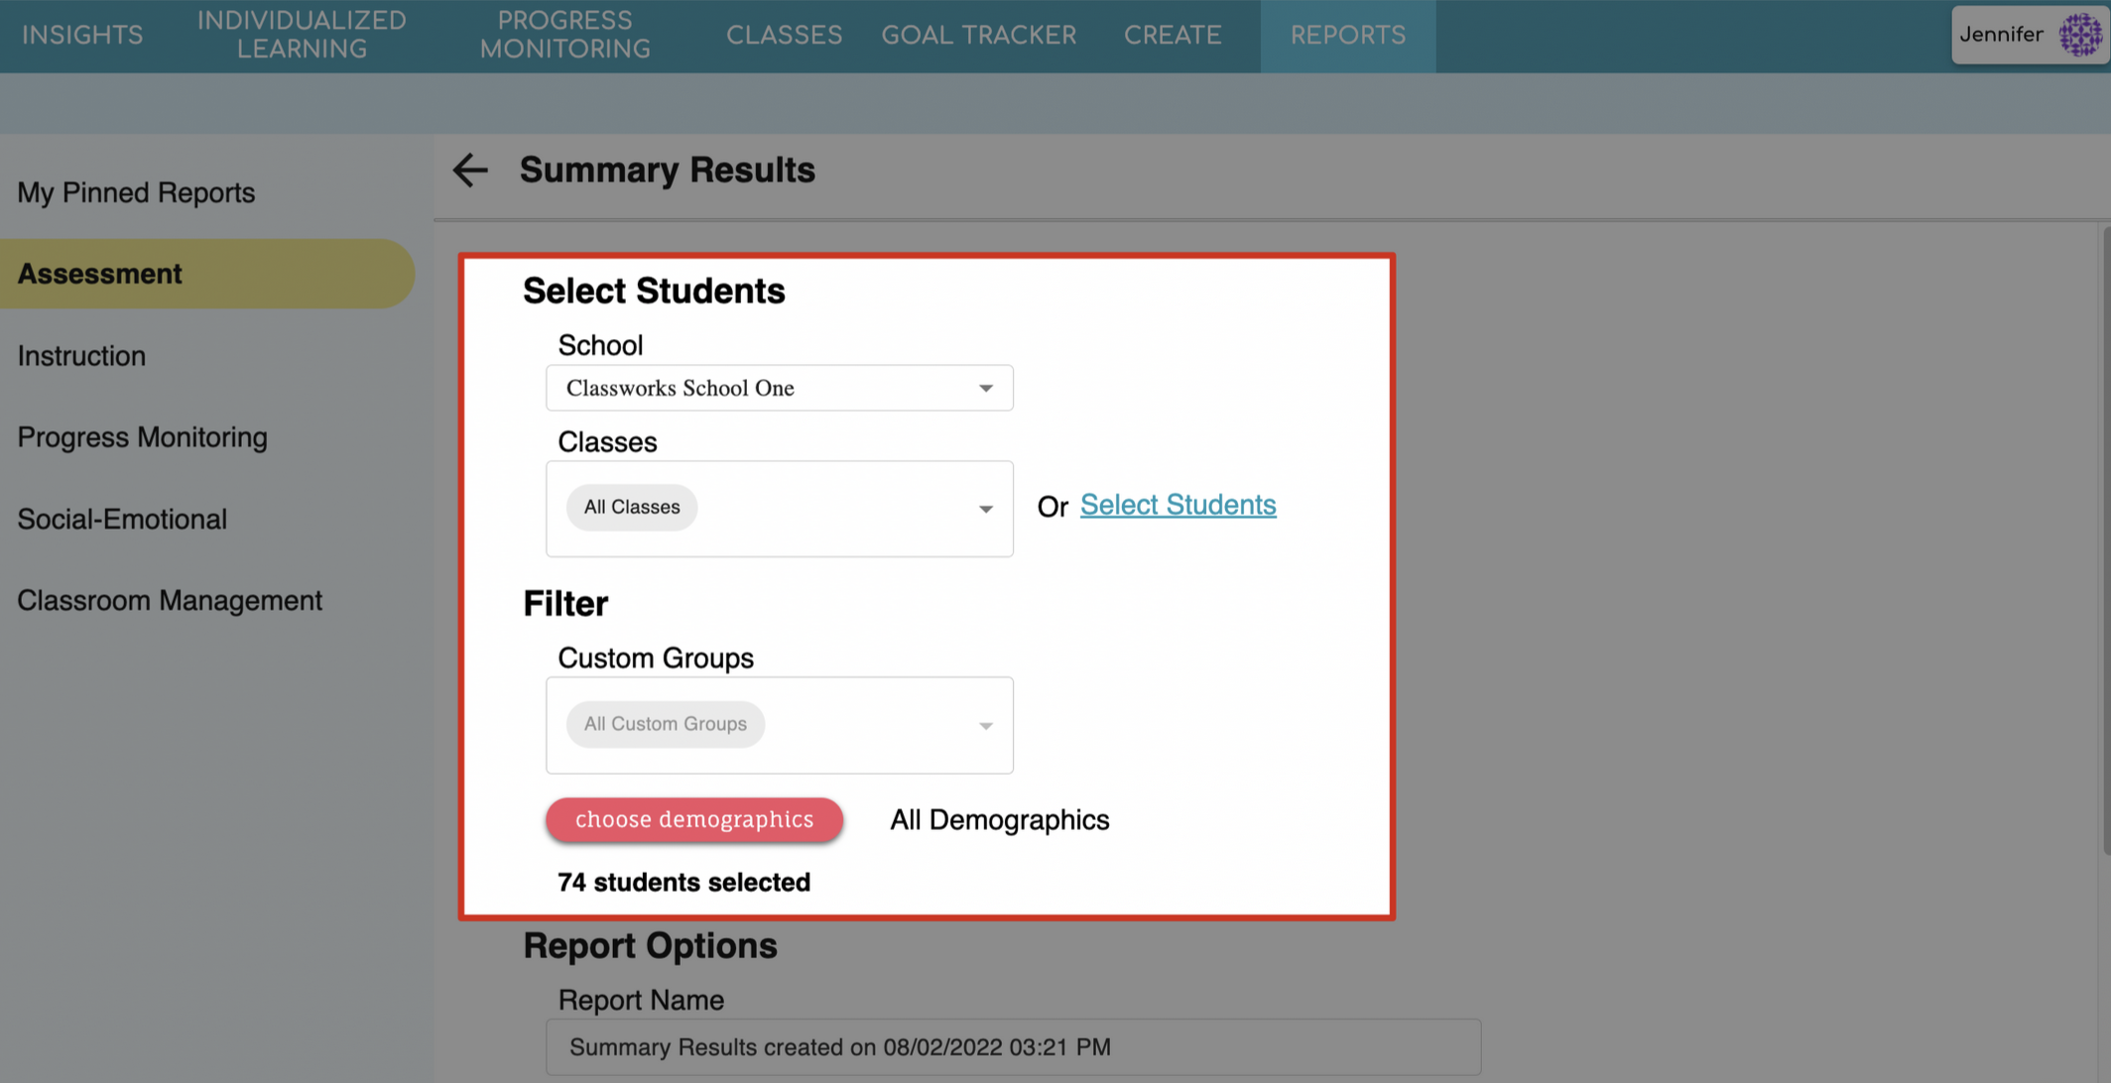Choose Classroom Management in the sidebar
Screen dimensions: 2111x1083
(170, 601)
